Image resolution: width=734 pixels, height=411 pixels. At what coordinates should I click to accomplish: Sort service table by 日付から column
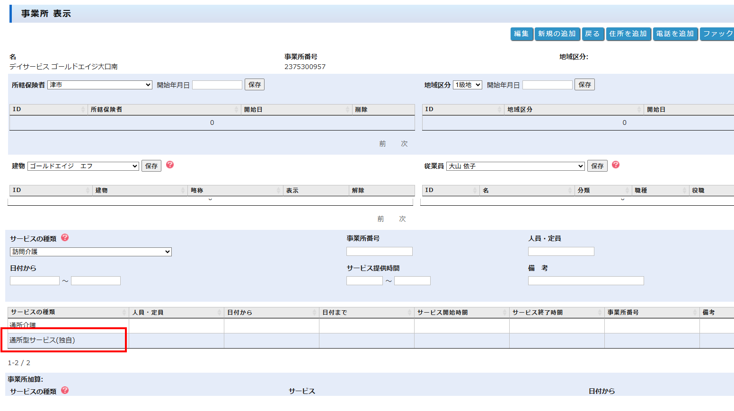tap(271, 312)
